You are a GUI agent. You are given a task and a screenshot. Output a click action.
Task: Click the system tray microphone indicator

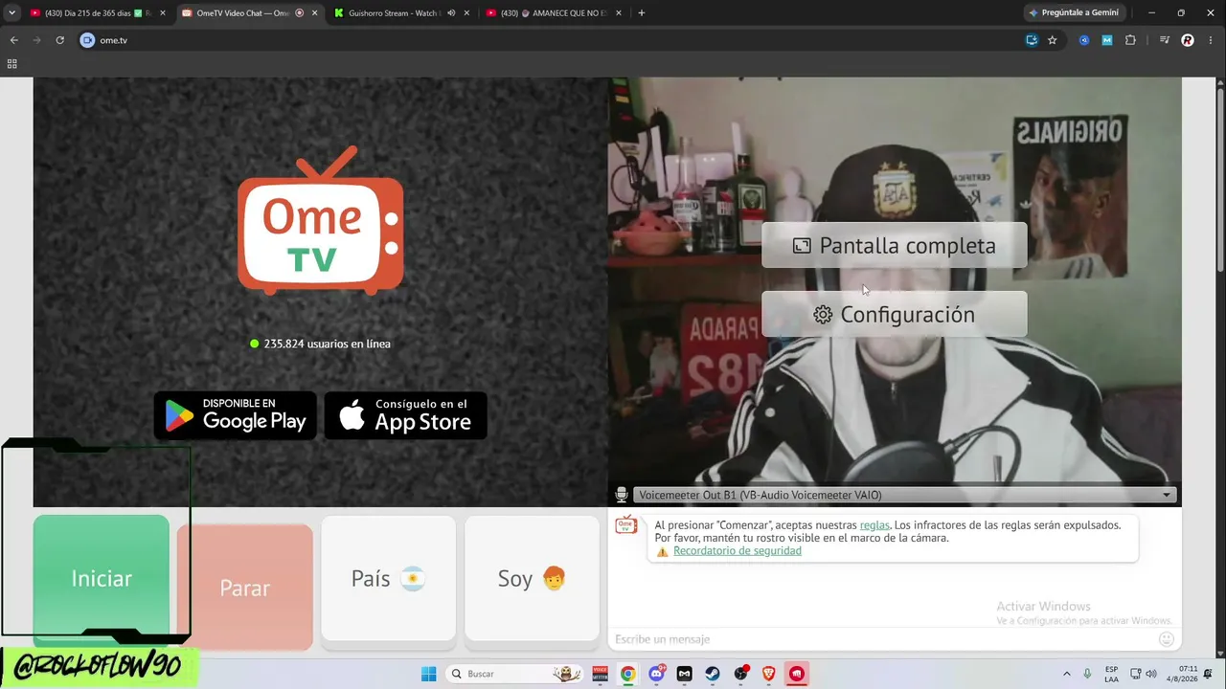[x=1087, y=674]
